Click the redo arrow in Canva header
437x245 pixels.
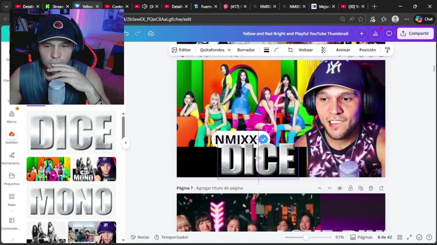[x=138, y=33]
